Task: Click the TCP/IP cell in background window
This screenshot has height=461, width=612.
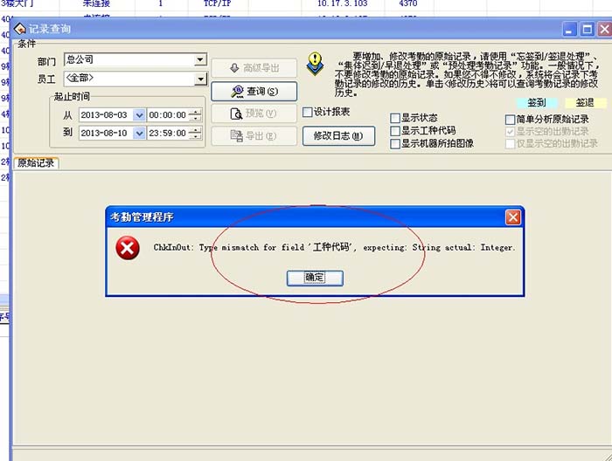Action: point(218,3)
